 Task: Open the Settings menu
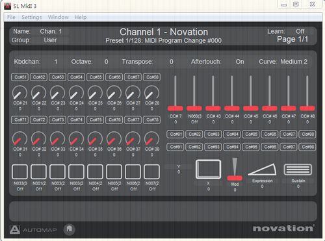coord(32,17)
